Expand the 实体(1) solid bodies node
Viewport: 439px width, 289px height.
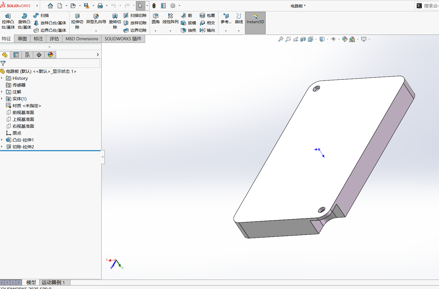tap(2, 99)
